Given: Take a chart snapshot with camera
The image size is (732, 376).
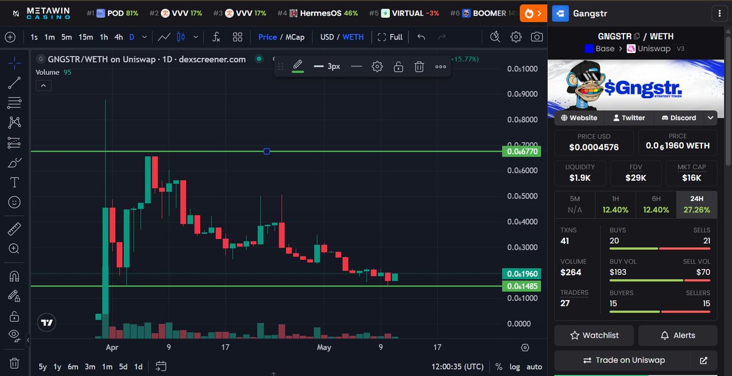Looking at the screenshot, I should (x=537, y=37).
